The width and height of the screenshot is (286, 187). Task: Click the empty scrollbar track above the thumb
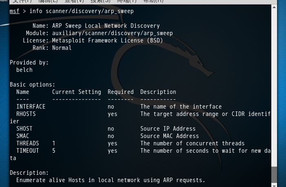click(274, 88)
